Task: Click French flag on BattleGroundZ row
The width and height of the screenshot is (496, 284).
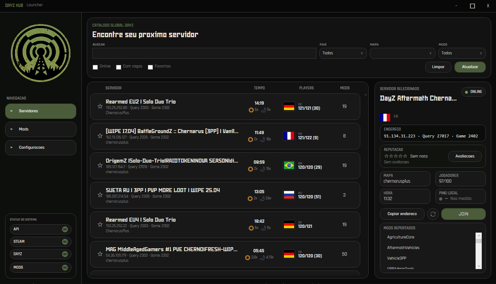Action: (289, 136)
